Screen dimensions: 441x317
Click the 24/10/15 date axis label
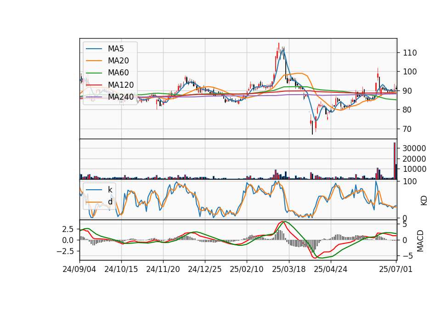[x=121, y=269]
